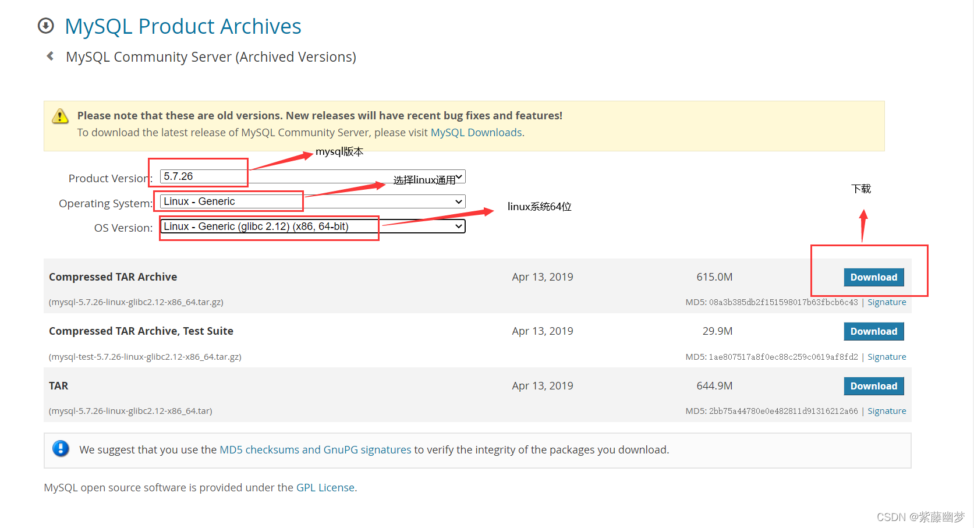Click the Operating System label
The height and width of the screenshot is (528, 974).
tap(105, 204)
